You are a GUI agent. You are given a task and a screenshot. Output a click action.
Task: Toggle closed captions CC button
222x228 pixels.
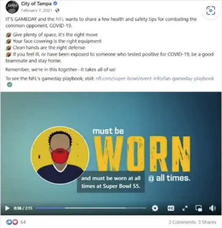point(171,208)
